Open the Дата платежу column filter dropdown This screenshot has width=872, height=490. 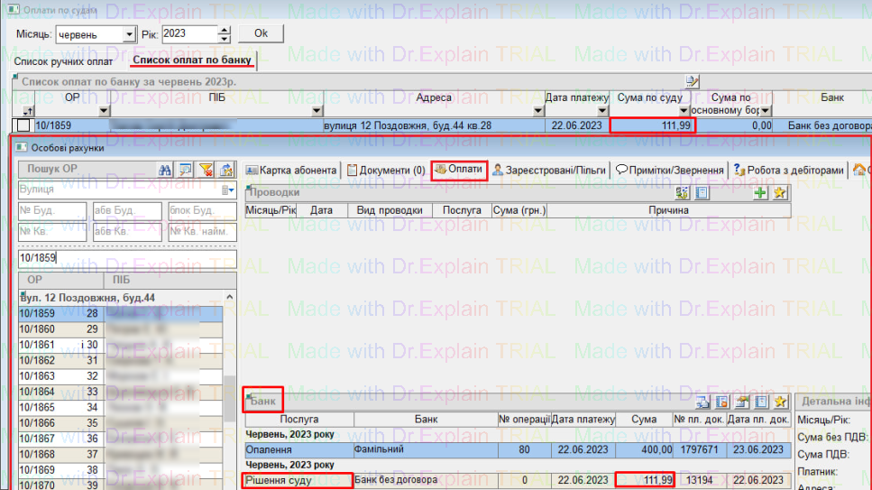tap(603, 111)
